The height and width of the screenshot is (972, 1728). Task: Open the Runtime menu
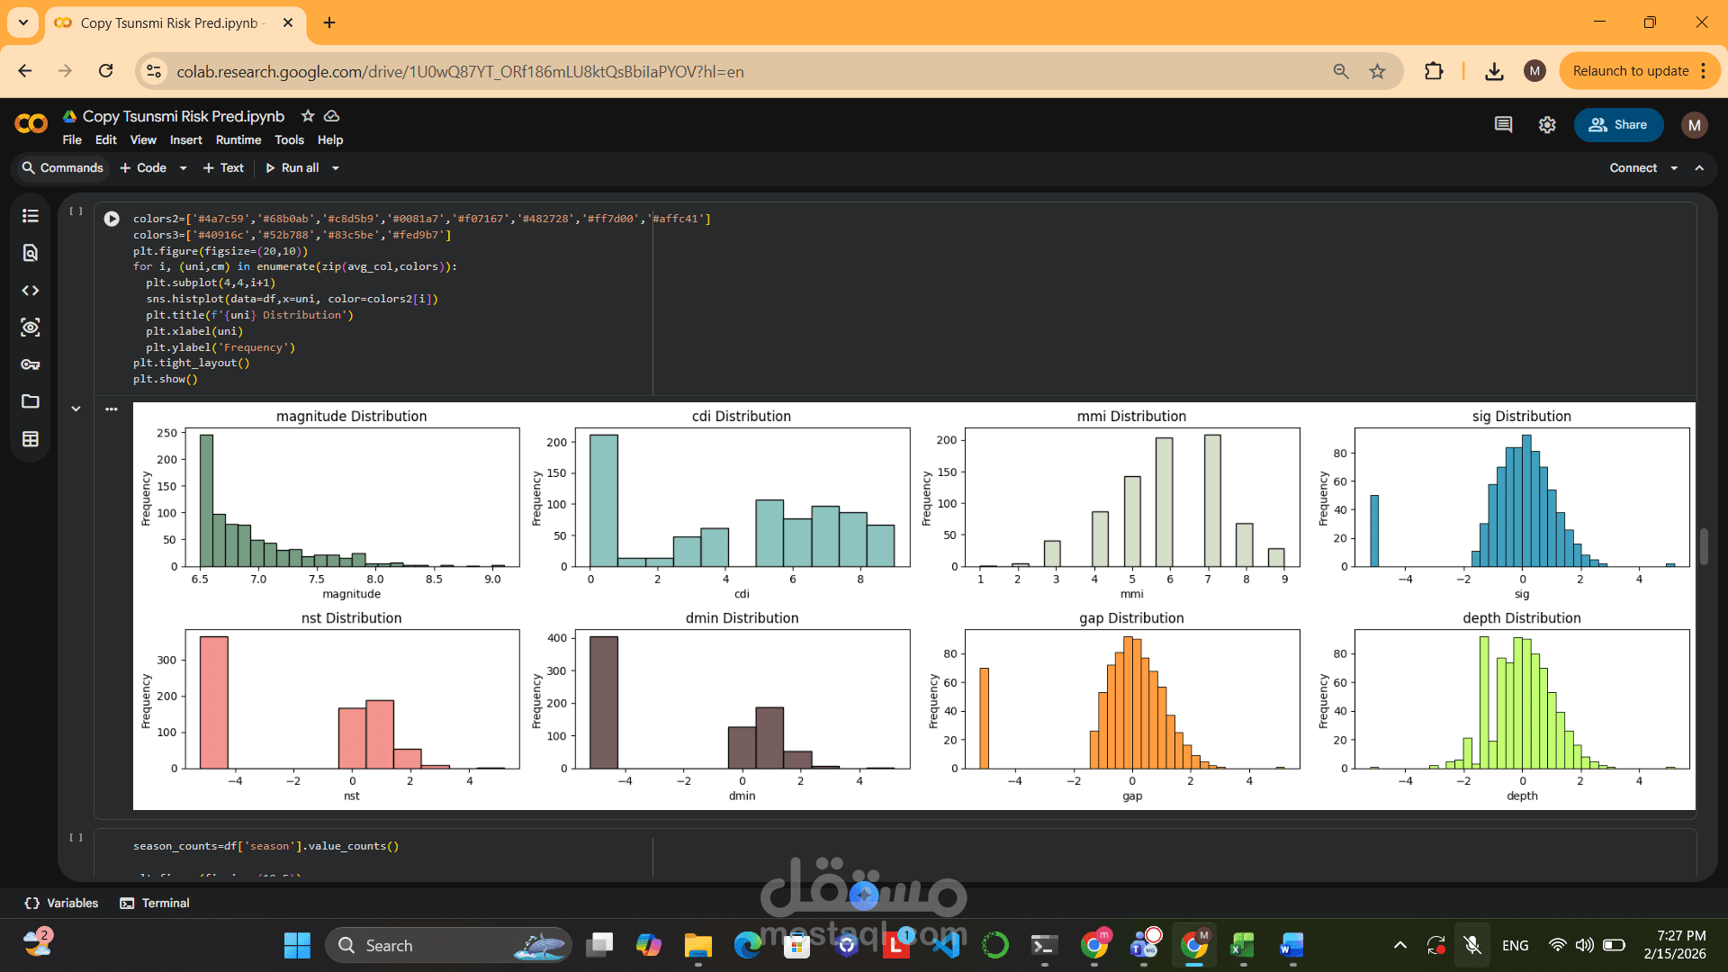point(238,140)
